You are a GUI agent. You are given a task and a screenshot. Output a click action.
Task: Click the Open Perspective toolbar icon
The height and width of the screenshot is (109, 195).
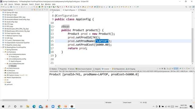coord(190,7)
